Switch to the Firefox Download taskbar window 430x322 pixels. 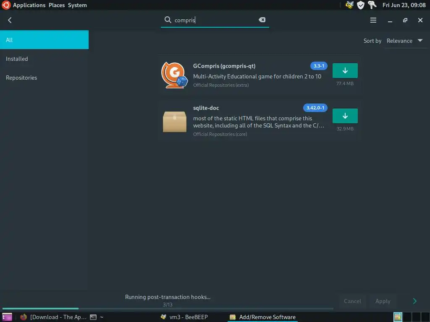(x=53, y=317)
